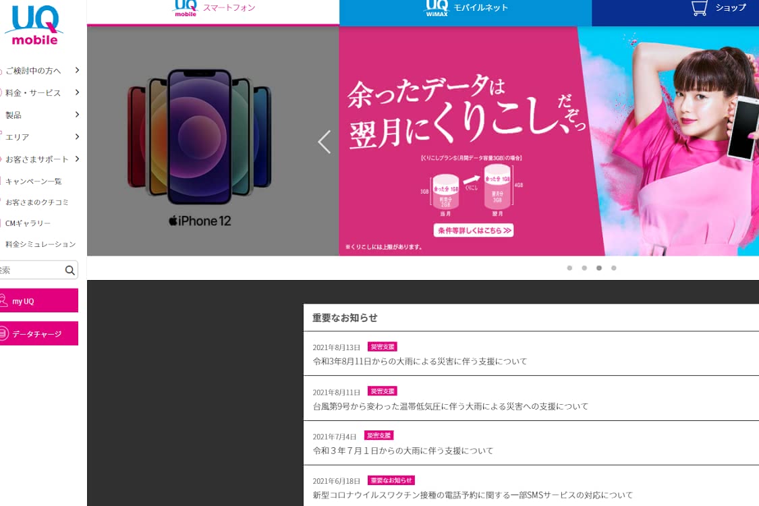Open the shopping cart icon
Screen dimensions: 759x506
click(699, 8)
